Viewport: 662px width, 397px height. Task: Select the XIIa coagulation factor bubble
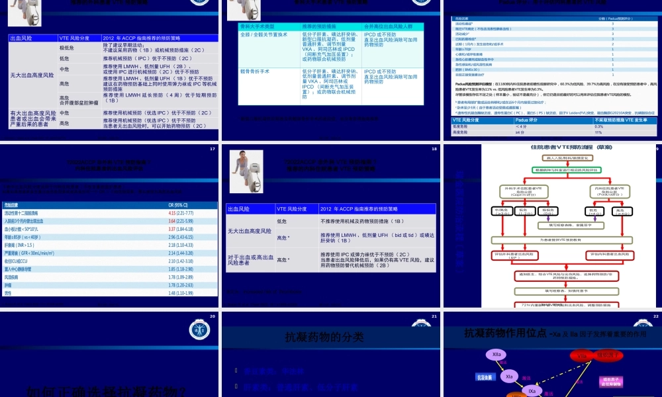tap(496, 355)
